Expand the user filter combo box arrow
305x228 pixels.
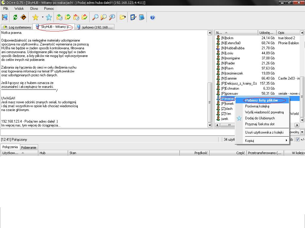[x=302, y=132]
